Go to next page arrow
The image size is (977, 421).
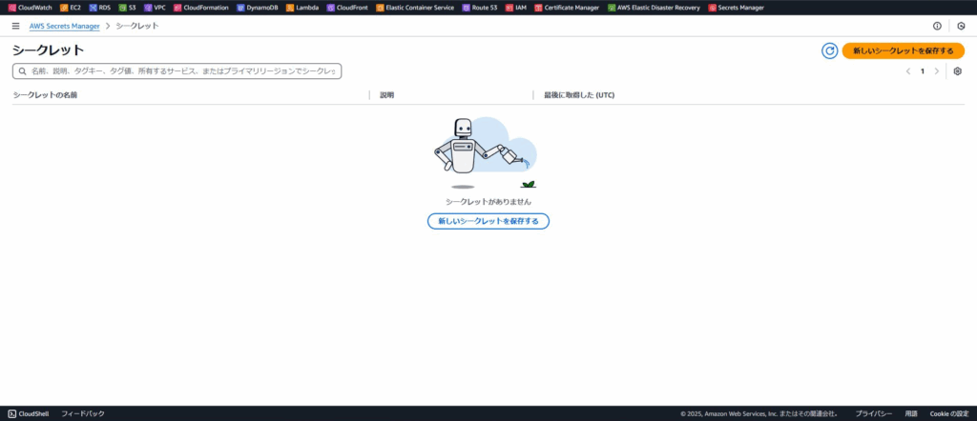coord(937,71)
